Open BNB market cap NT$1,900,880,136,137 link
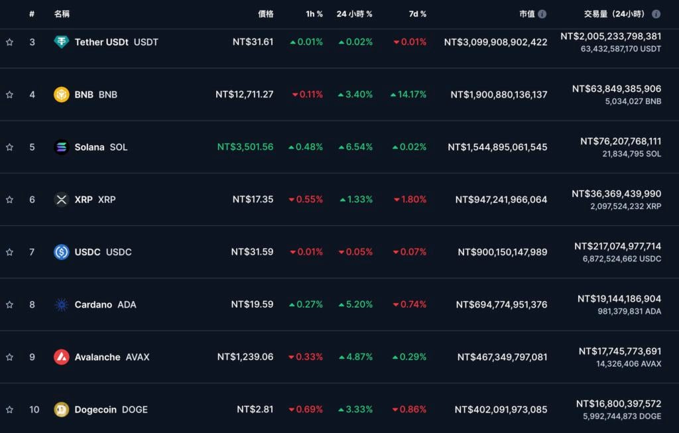Image resolution: width=679 pixels, height=433 pixels. point(499,94)
